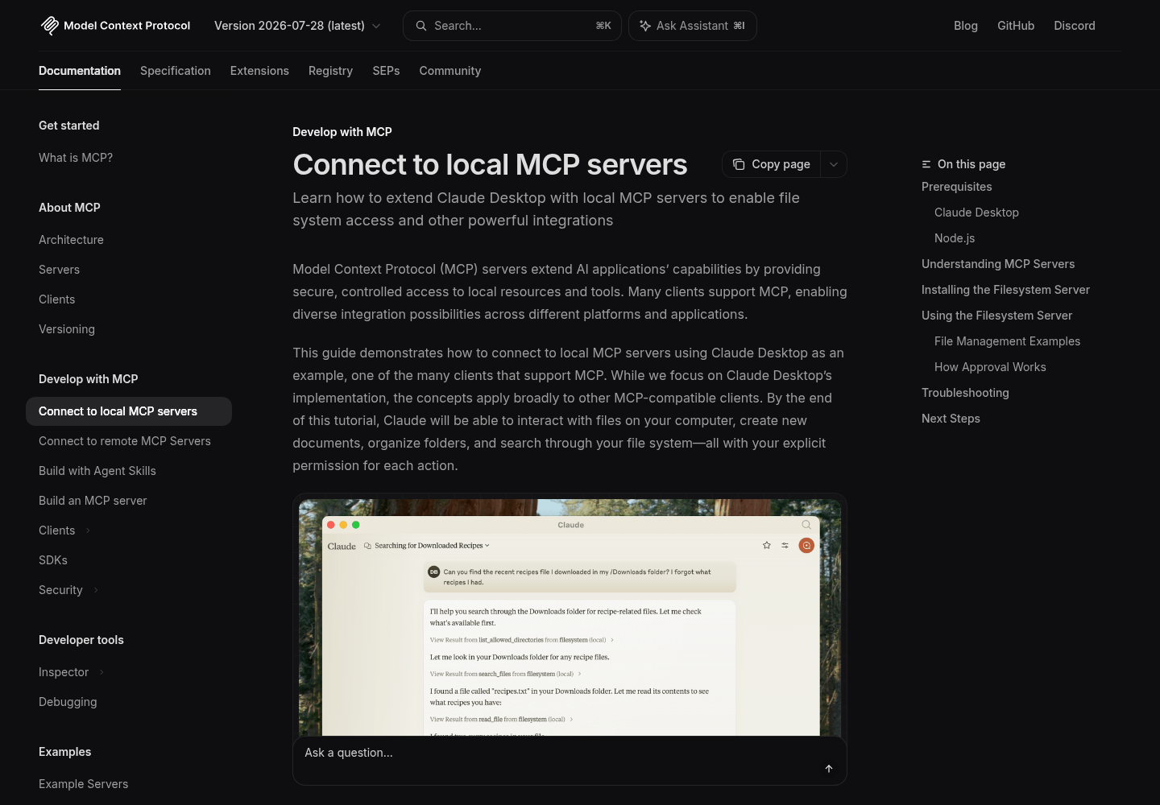
Task: Expand the Clients sidebar group
Action: pyautogui.click(x=88, y=530)
